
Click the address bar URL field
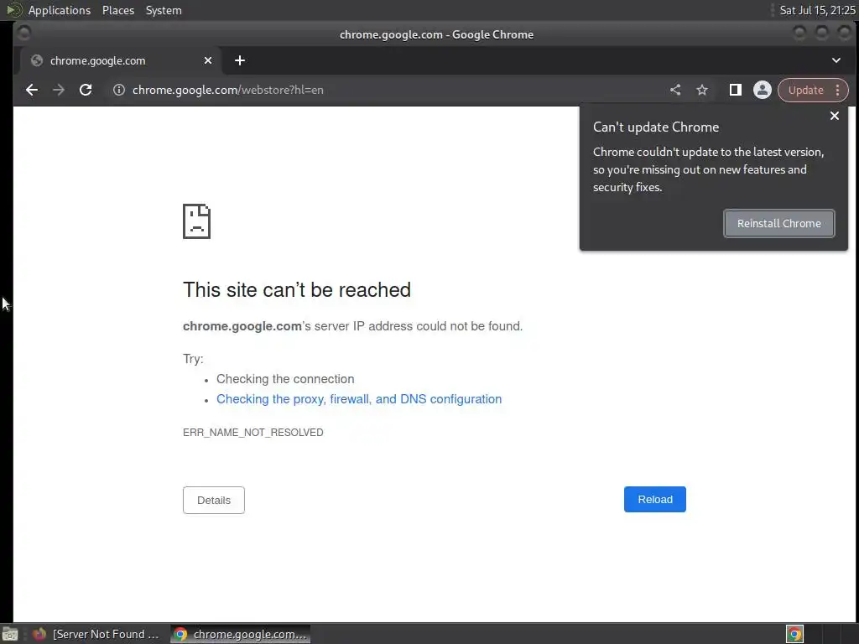click(383, 90)
